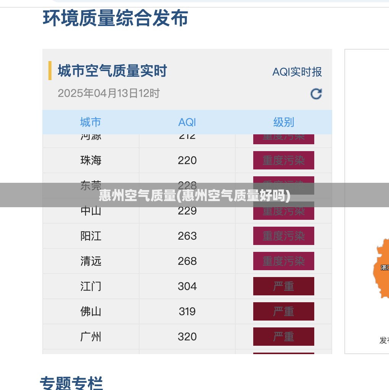Click the date 2025年04月13日12时
The width and height of the screenshot is (389, 390).
click(x=109, y=93)
